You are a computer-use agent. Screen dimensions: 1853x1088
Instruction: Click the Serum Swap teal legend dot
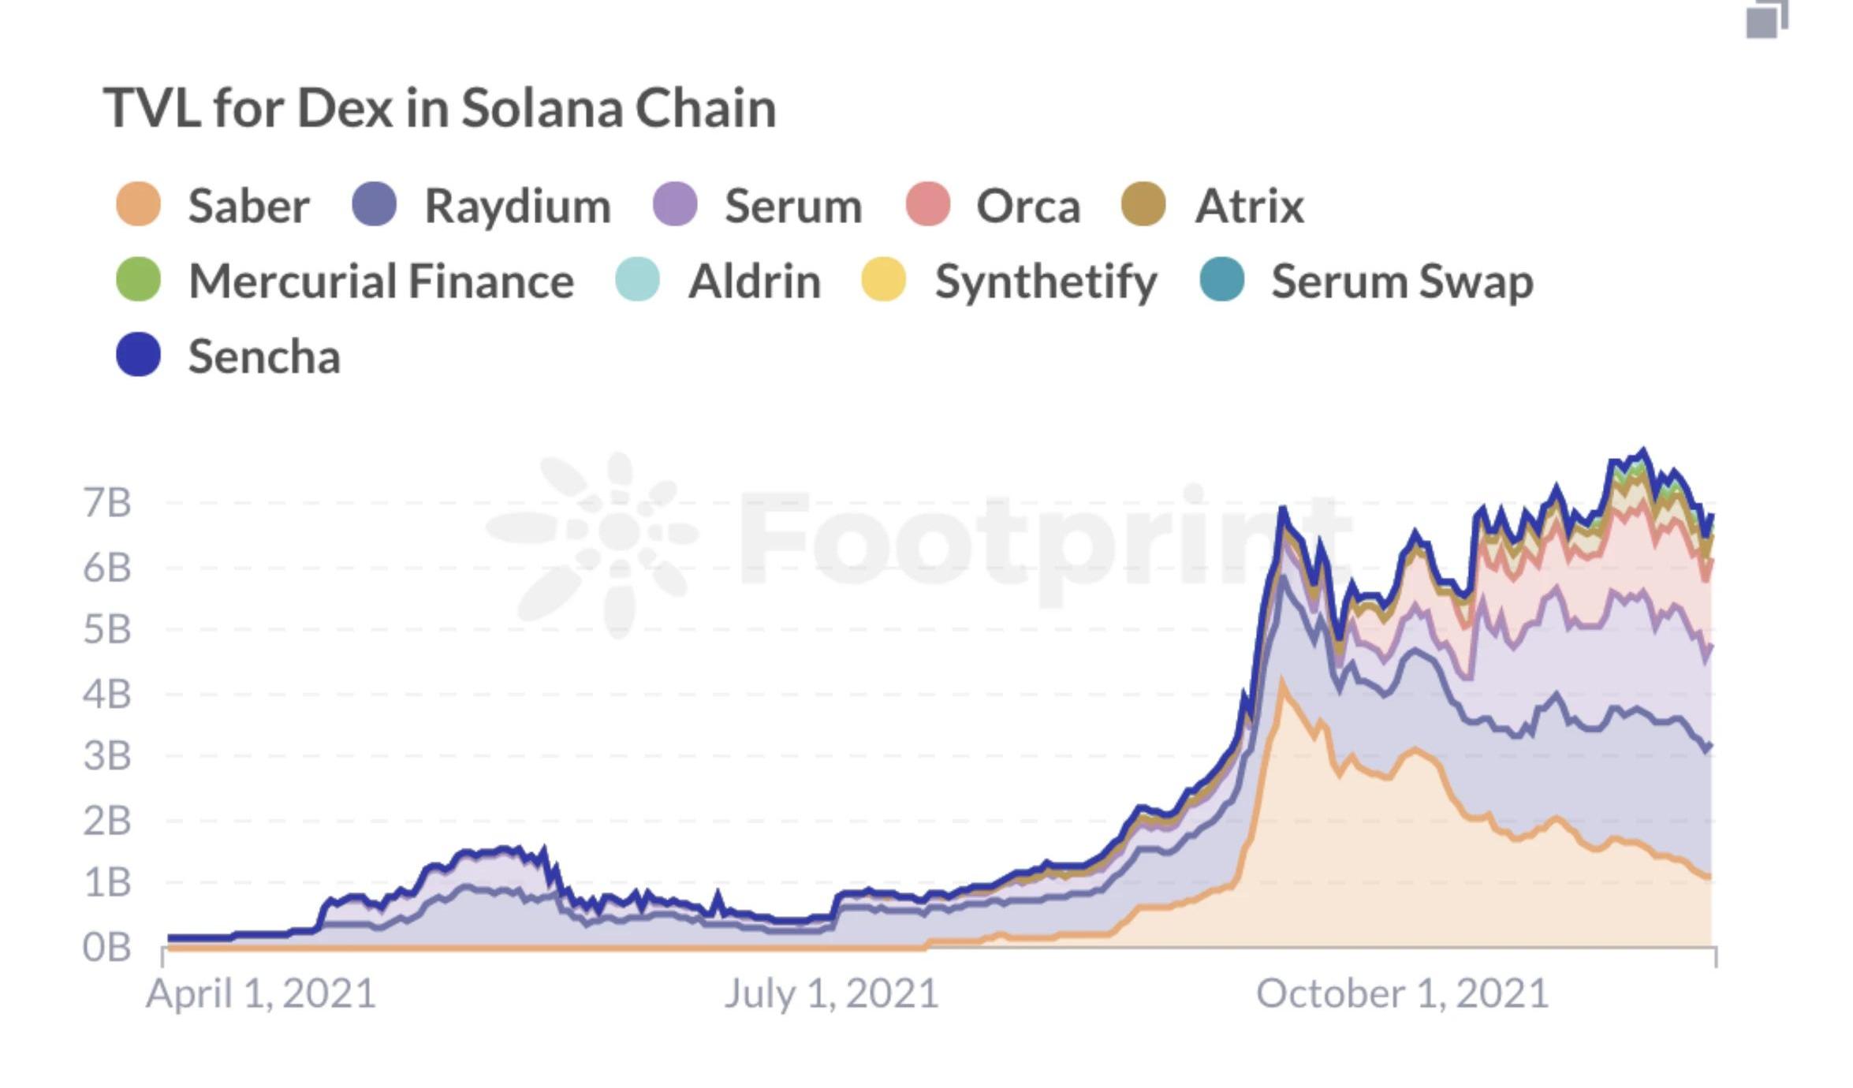point(1221,279)
